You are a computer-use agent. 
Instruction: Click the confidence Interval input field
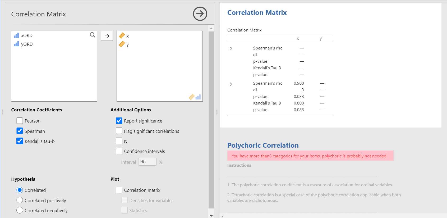[x=147, y=162]
